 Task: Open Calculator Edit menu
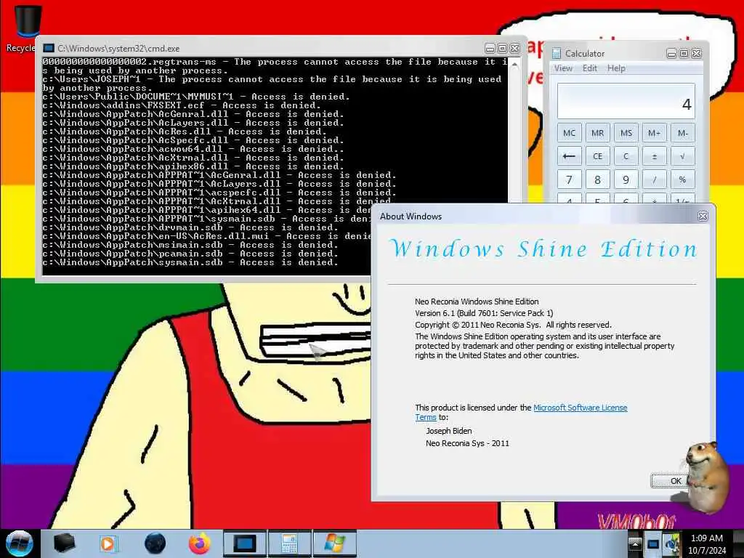click(590, 68)
